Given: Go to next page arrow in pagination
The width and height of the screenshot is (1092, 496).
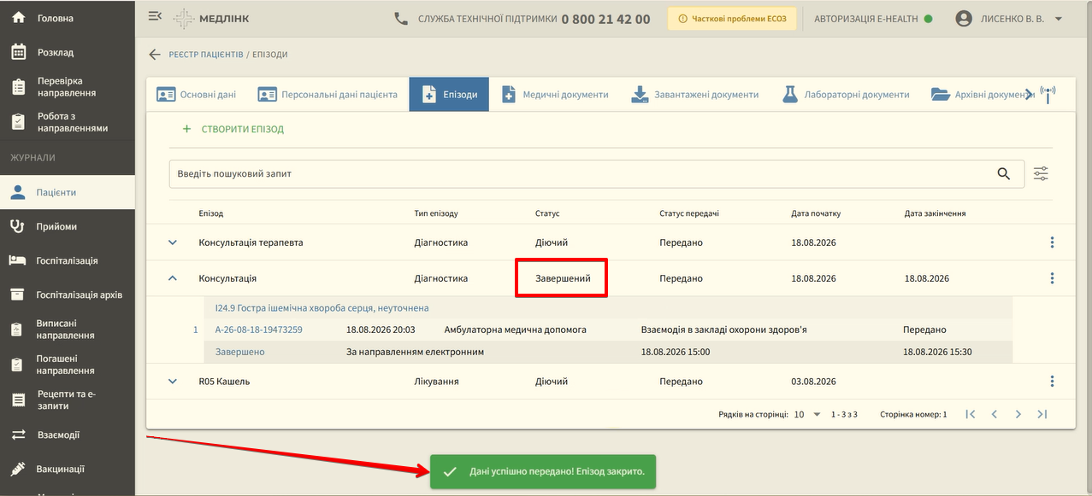Looking at the screenshot, I should click(x=1018, y=414).
